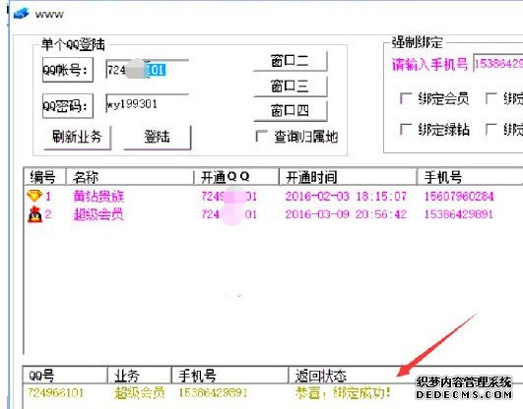Open 窗口三

pos(291,87)
